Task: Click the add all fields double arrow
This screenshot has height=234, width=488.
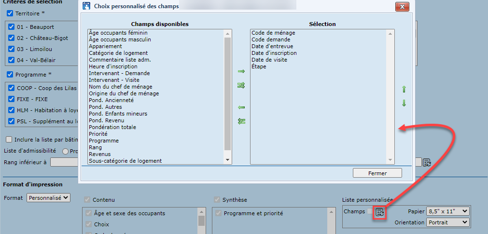Action: [241, 85]
